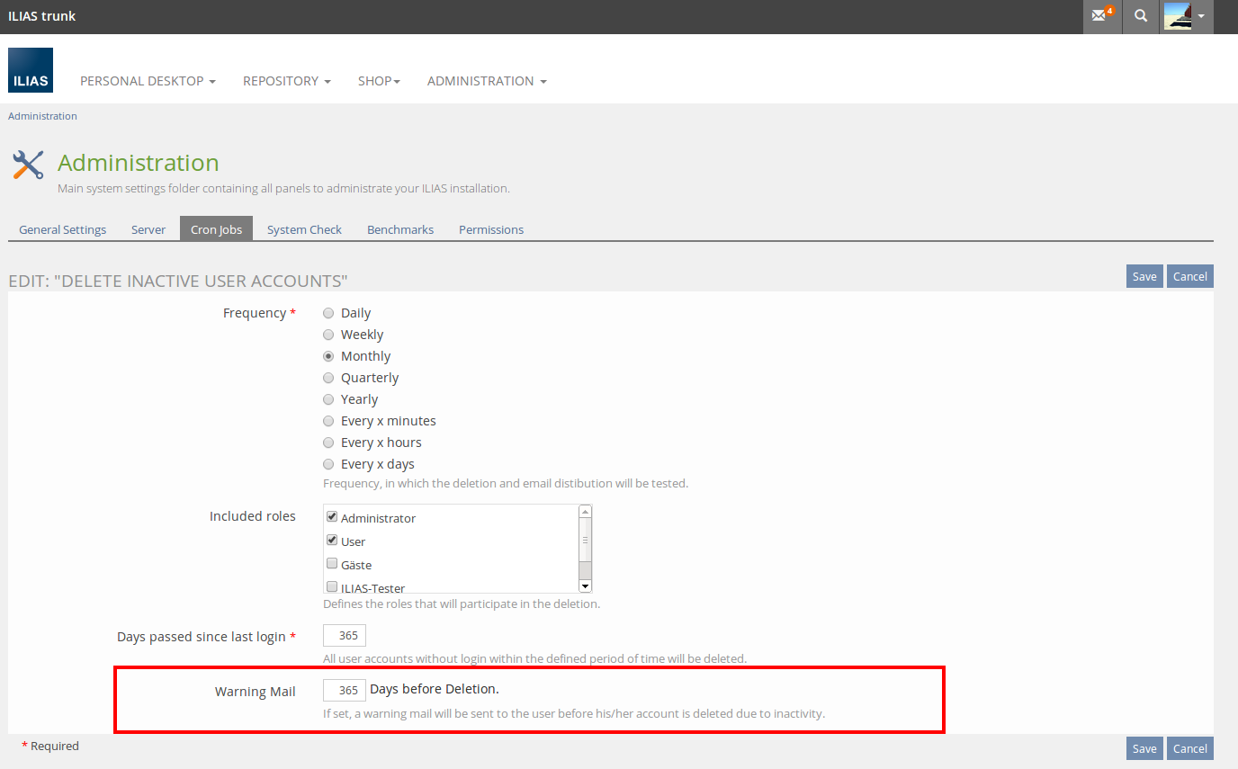Select the Daily frequency option
The image size is (1238, 769).
(328, 313)
